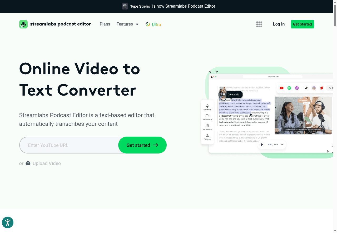
Task: Open the Video editing camera icon
Action: tap(207, 116)
